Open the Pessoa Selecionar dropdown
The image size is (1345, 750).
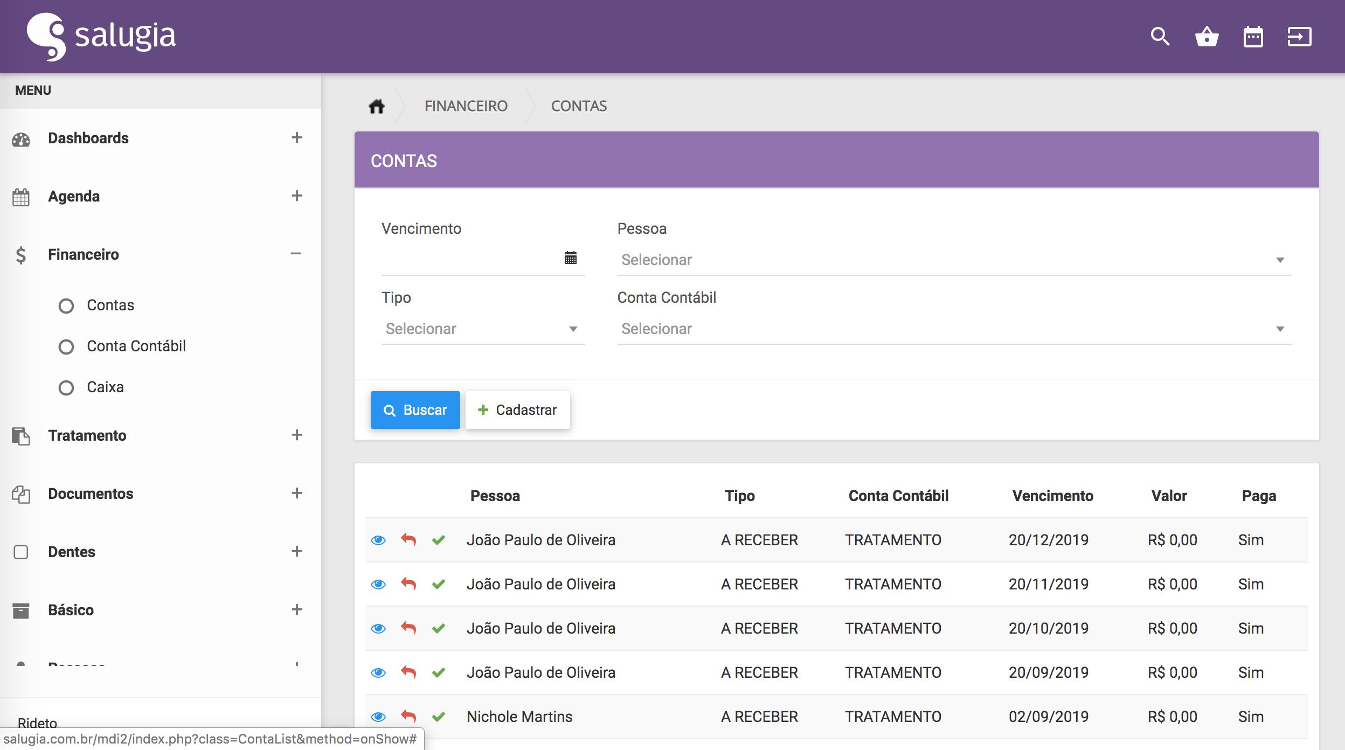tap(954, 260)
